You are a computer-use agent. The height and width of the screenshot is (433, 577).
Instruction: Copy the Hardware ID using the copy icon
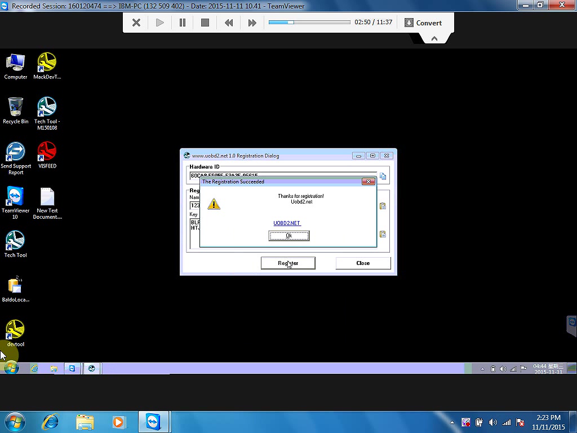click(383, 176)
